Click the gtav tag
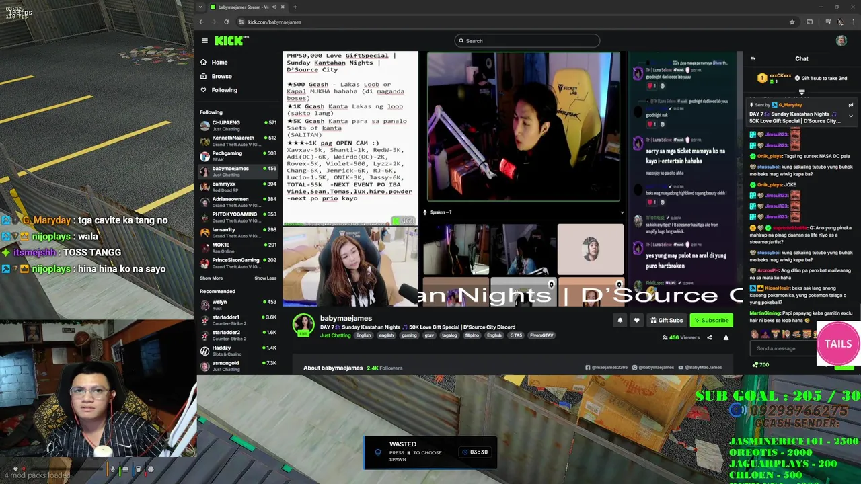Viewport: 861px width, 484px height. coord(429,335)
